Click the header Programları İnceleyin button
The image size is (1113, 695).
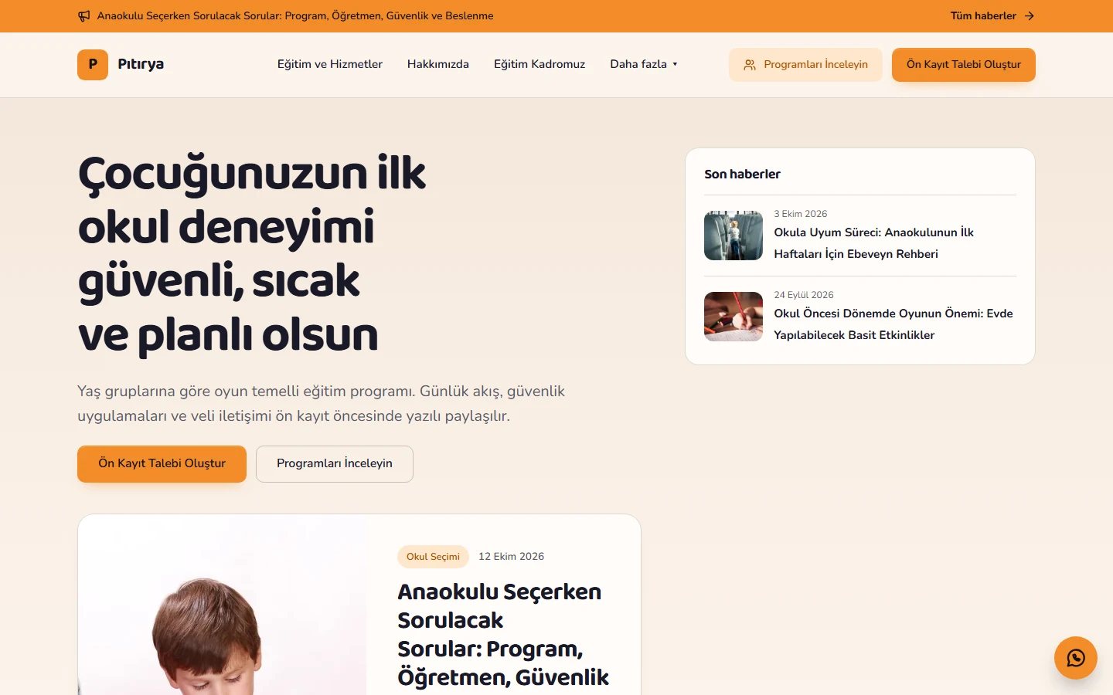[805, 65]
